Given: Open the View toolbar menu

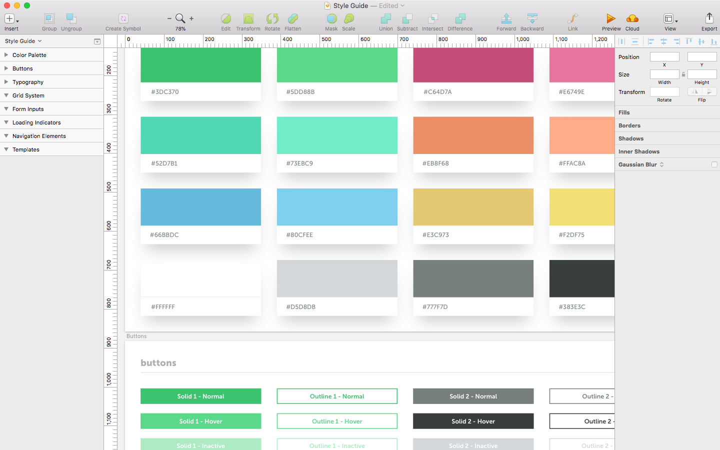Looking at the screenshot, I should click(x=670, y=19).
